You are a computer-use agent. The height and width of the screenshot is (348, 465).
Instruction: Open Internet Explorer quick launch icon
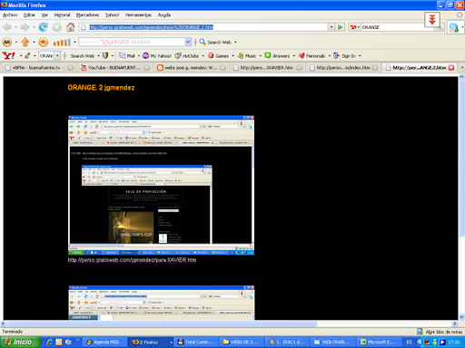click(x=49, y=342)
